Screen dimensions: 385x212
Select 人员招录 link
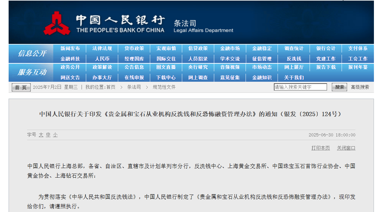coord(198,59)
